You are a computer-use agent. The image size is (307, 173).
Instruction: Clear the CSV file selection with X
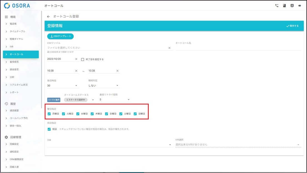click(x=169, y=48)
